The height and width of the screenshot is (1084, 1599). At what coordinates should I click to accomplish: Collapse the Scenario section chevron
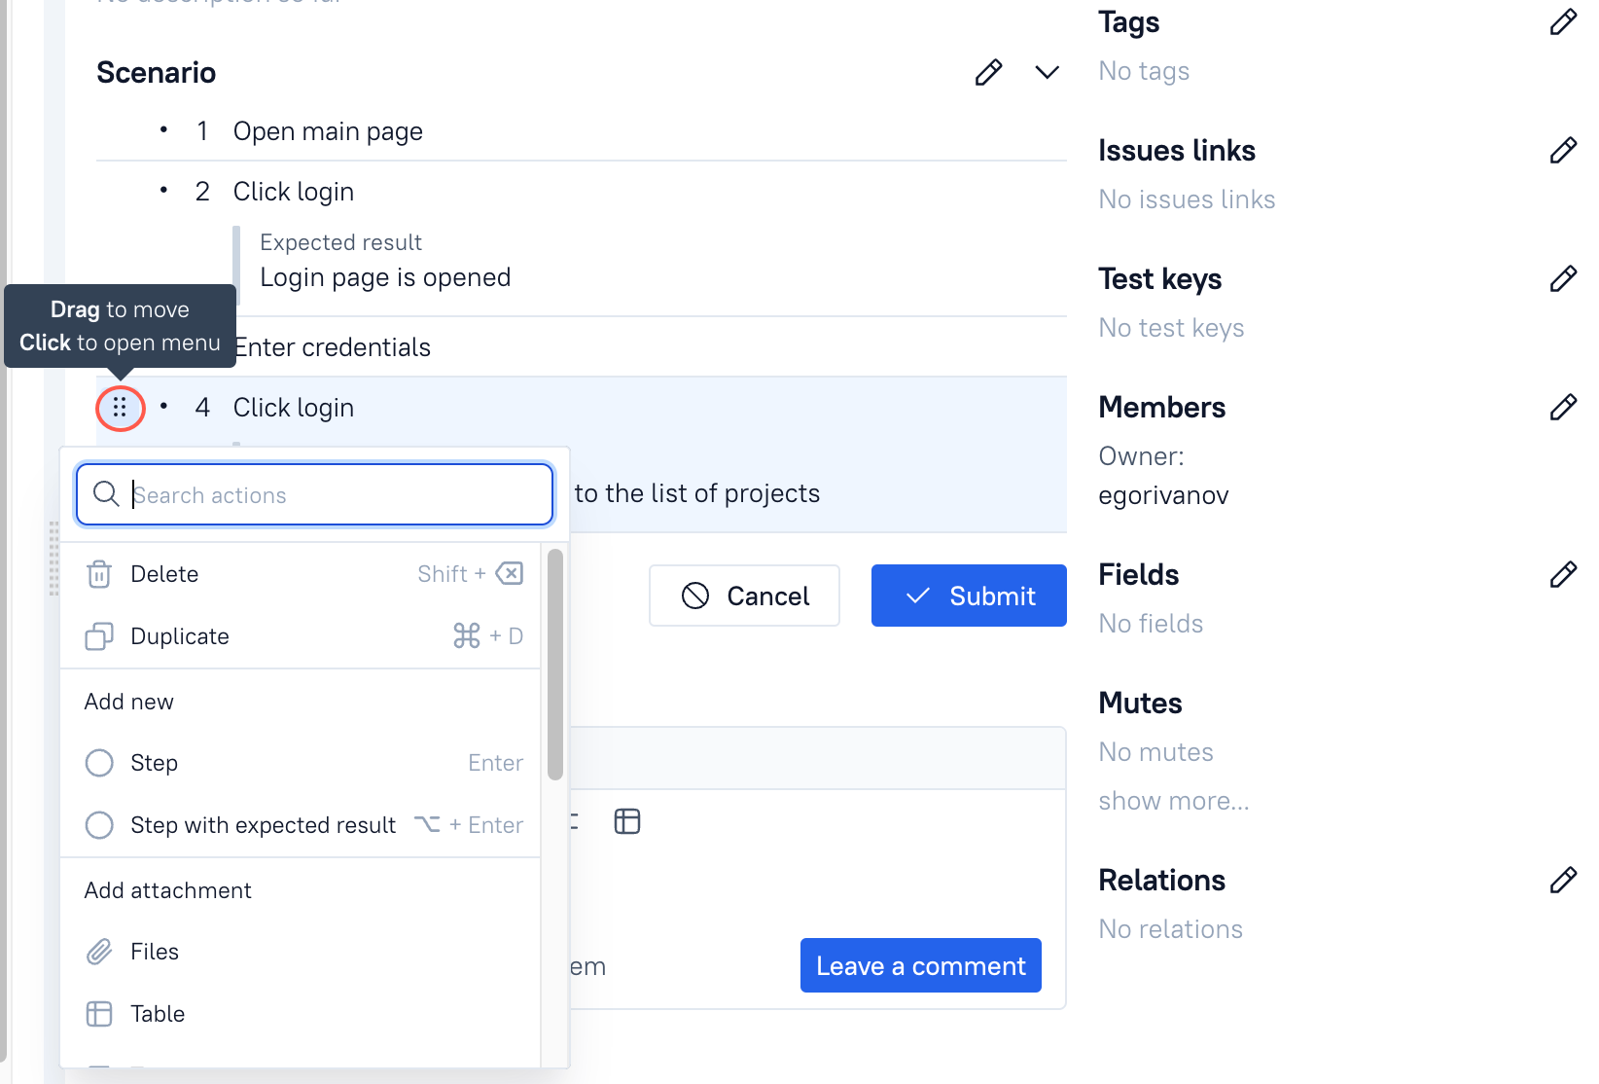[x=1047, y=72]
